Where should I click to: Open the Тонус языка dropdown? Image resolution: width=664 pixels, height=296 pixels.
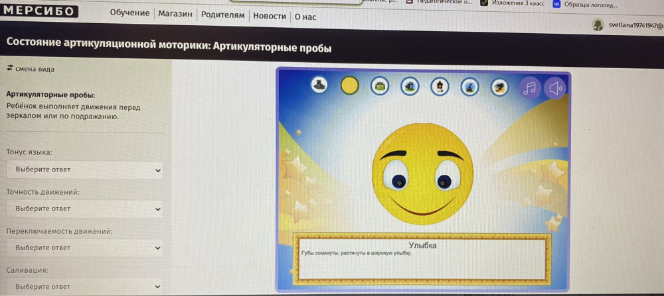coord(85,170)
